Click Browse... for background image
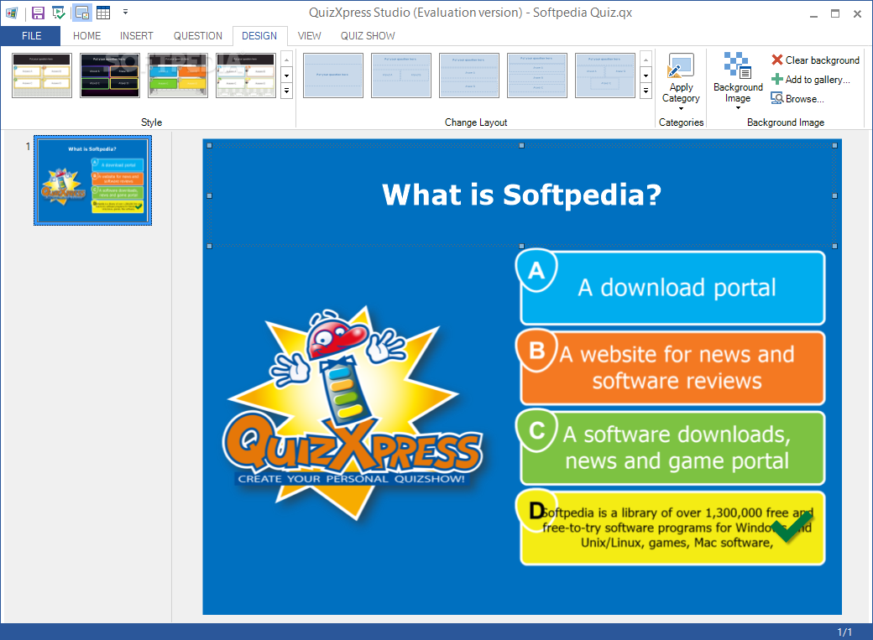Viewport: 873px width, 640px height. click(797, 98)
